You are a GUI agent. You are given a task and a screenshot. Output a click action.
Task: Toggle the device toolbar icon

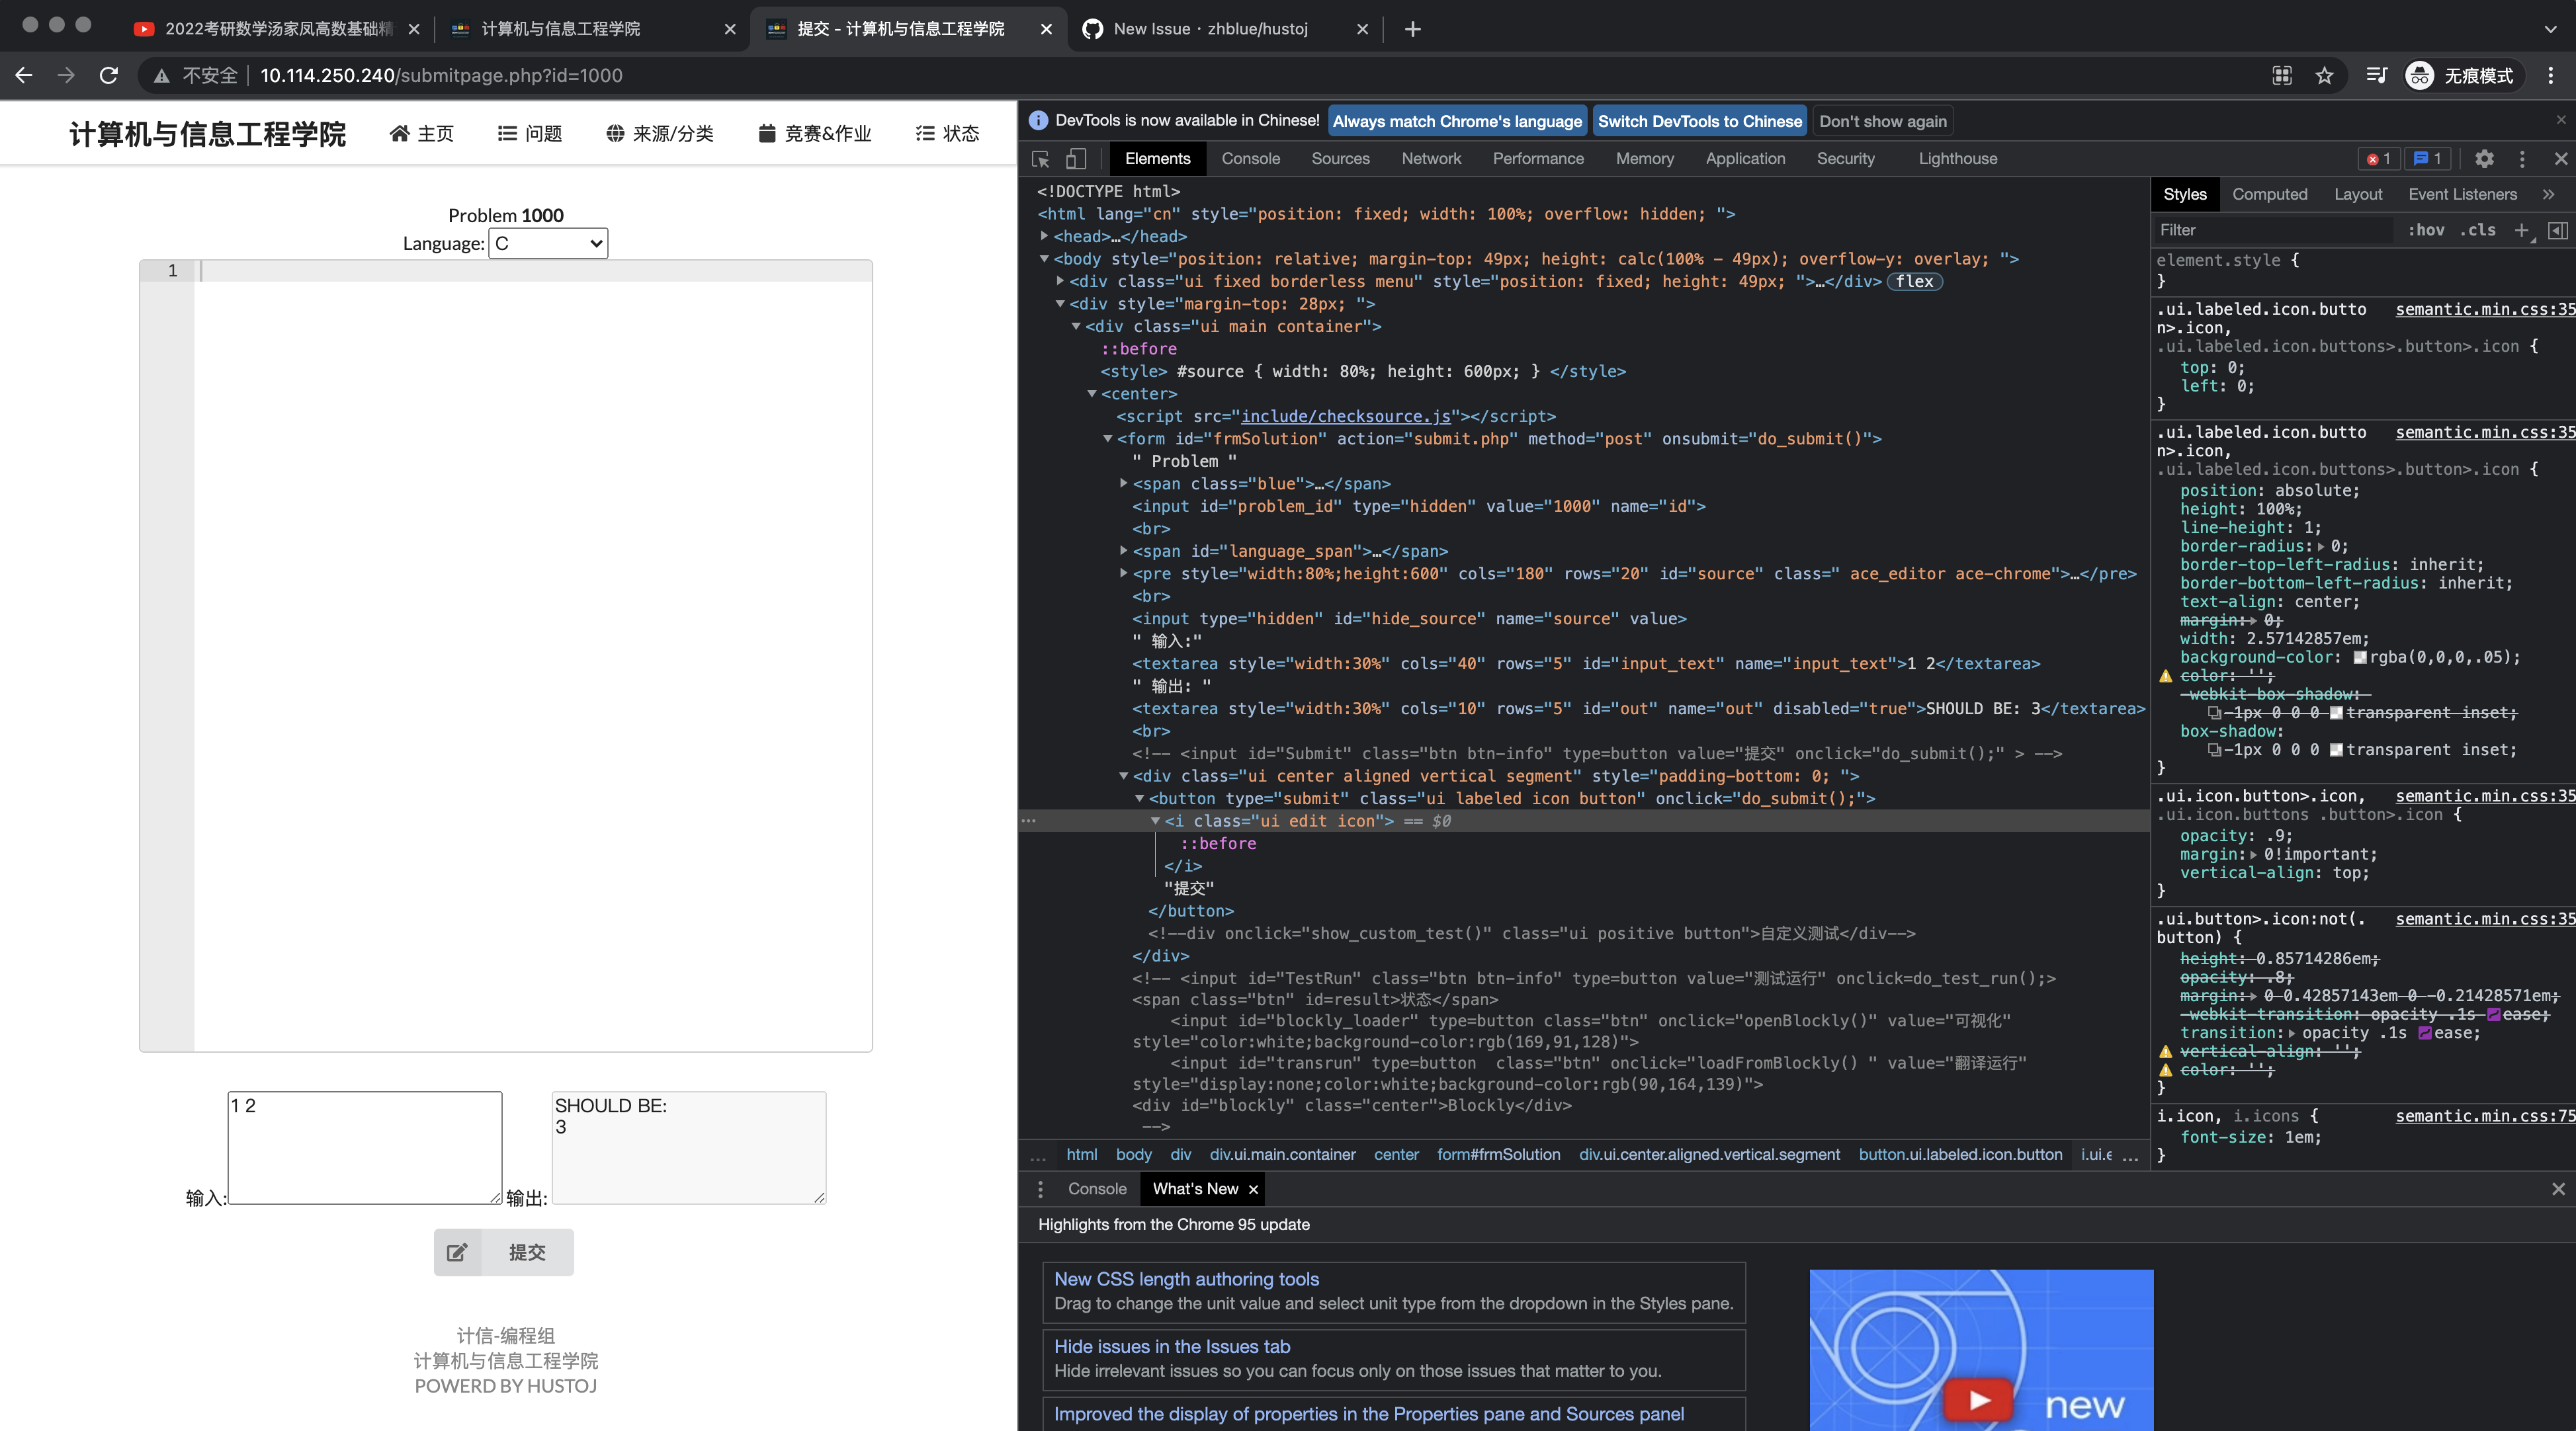(1076, 159)
